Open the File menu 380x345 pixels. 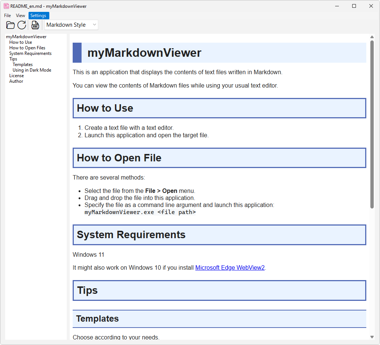click(7, 16)
